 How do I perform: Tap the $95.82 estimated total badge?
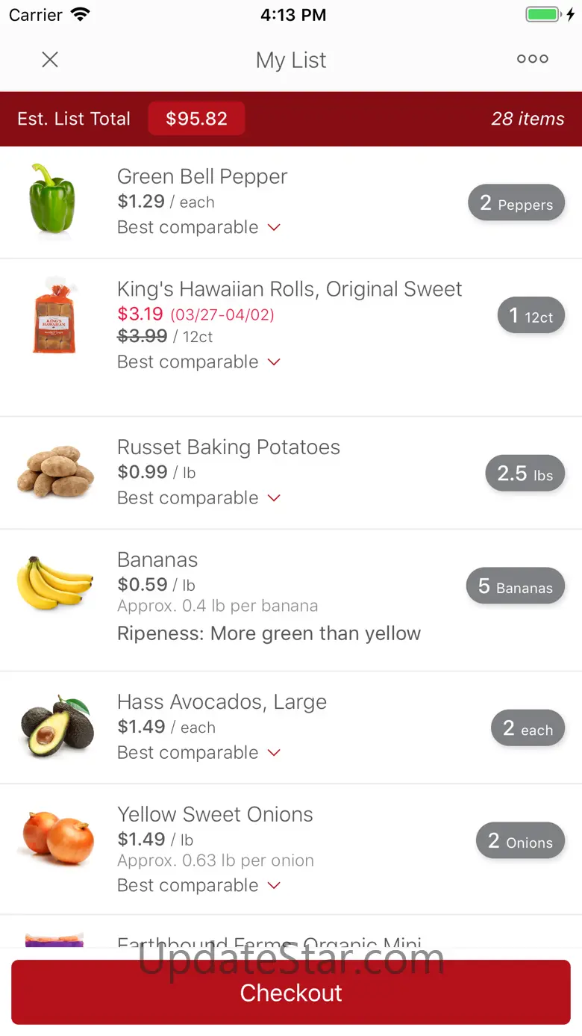click(x=196, y=119)
